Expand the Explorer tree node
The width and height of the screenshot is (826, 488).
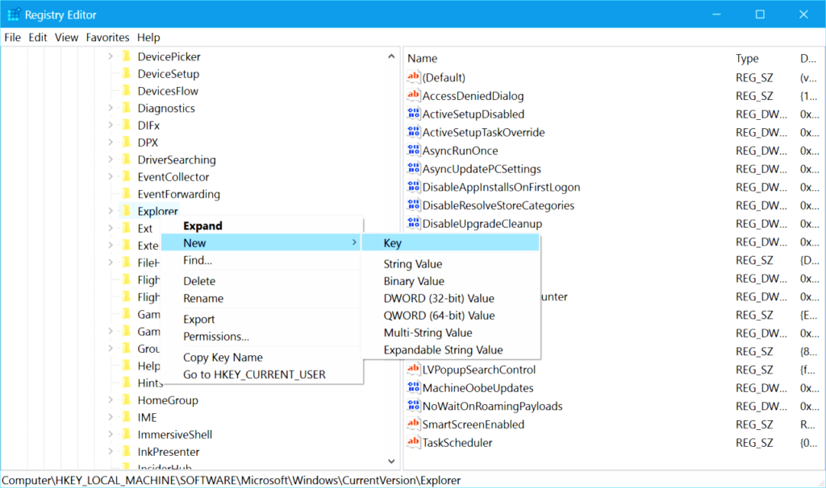coord(111,210)
